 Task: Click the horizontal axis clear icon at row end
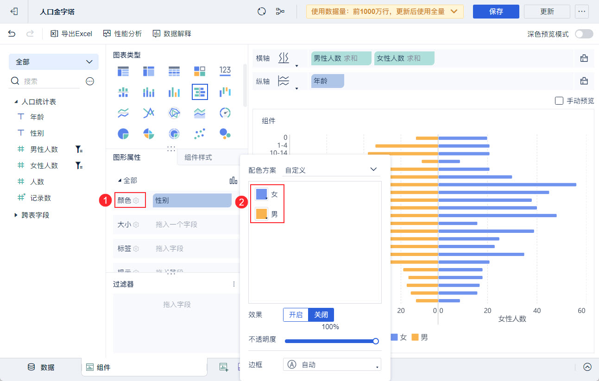(584, 58)
